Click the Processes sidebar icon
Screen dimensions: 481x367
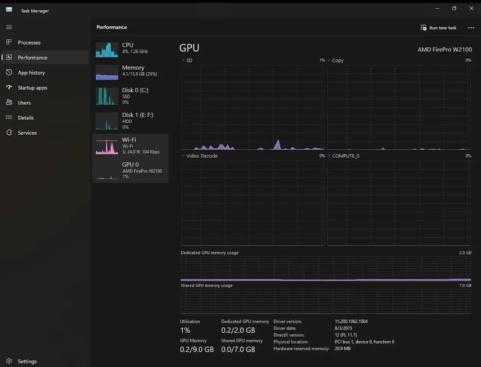(x=9, y=42)
